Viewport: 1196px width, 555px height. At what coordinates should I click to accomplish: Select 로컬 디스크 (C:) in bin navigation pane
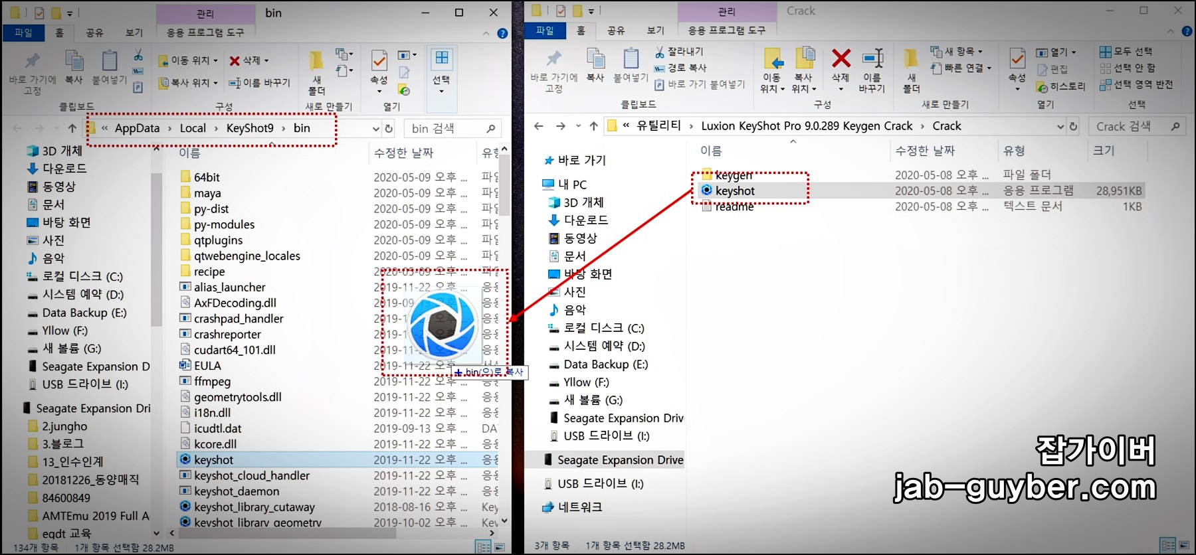point(82,277)
